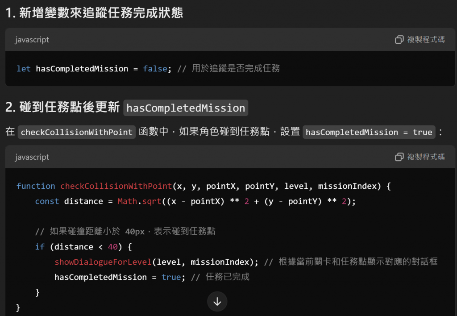Click Math.sqrt in the distance line
The height and width of the screenshot is (316, 457).
click(139, 201)
